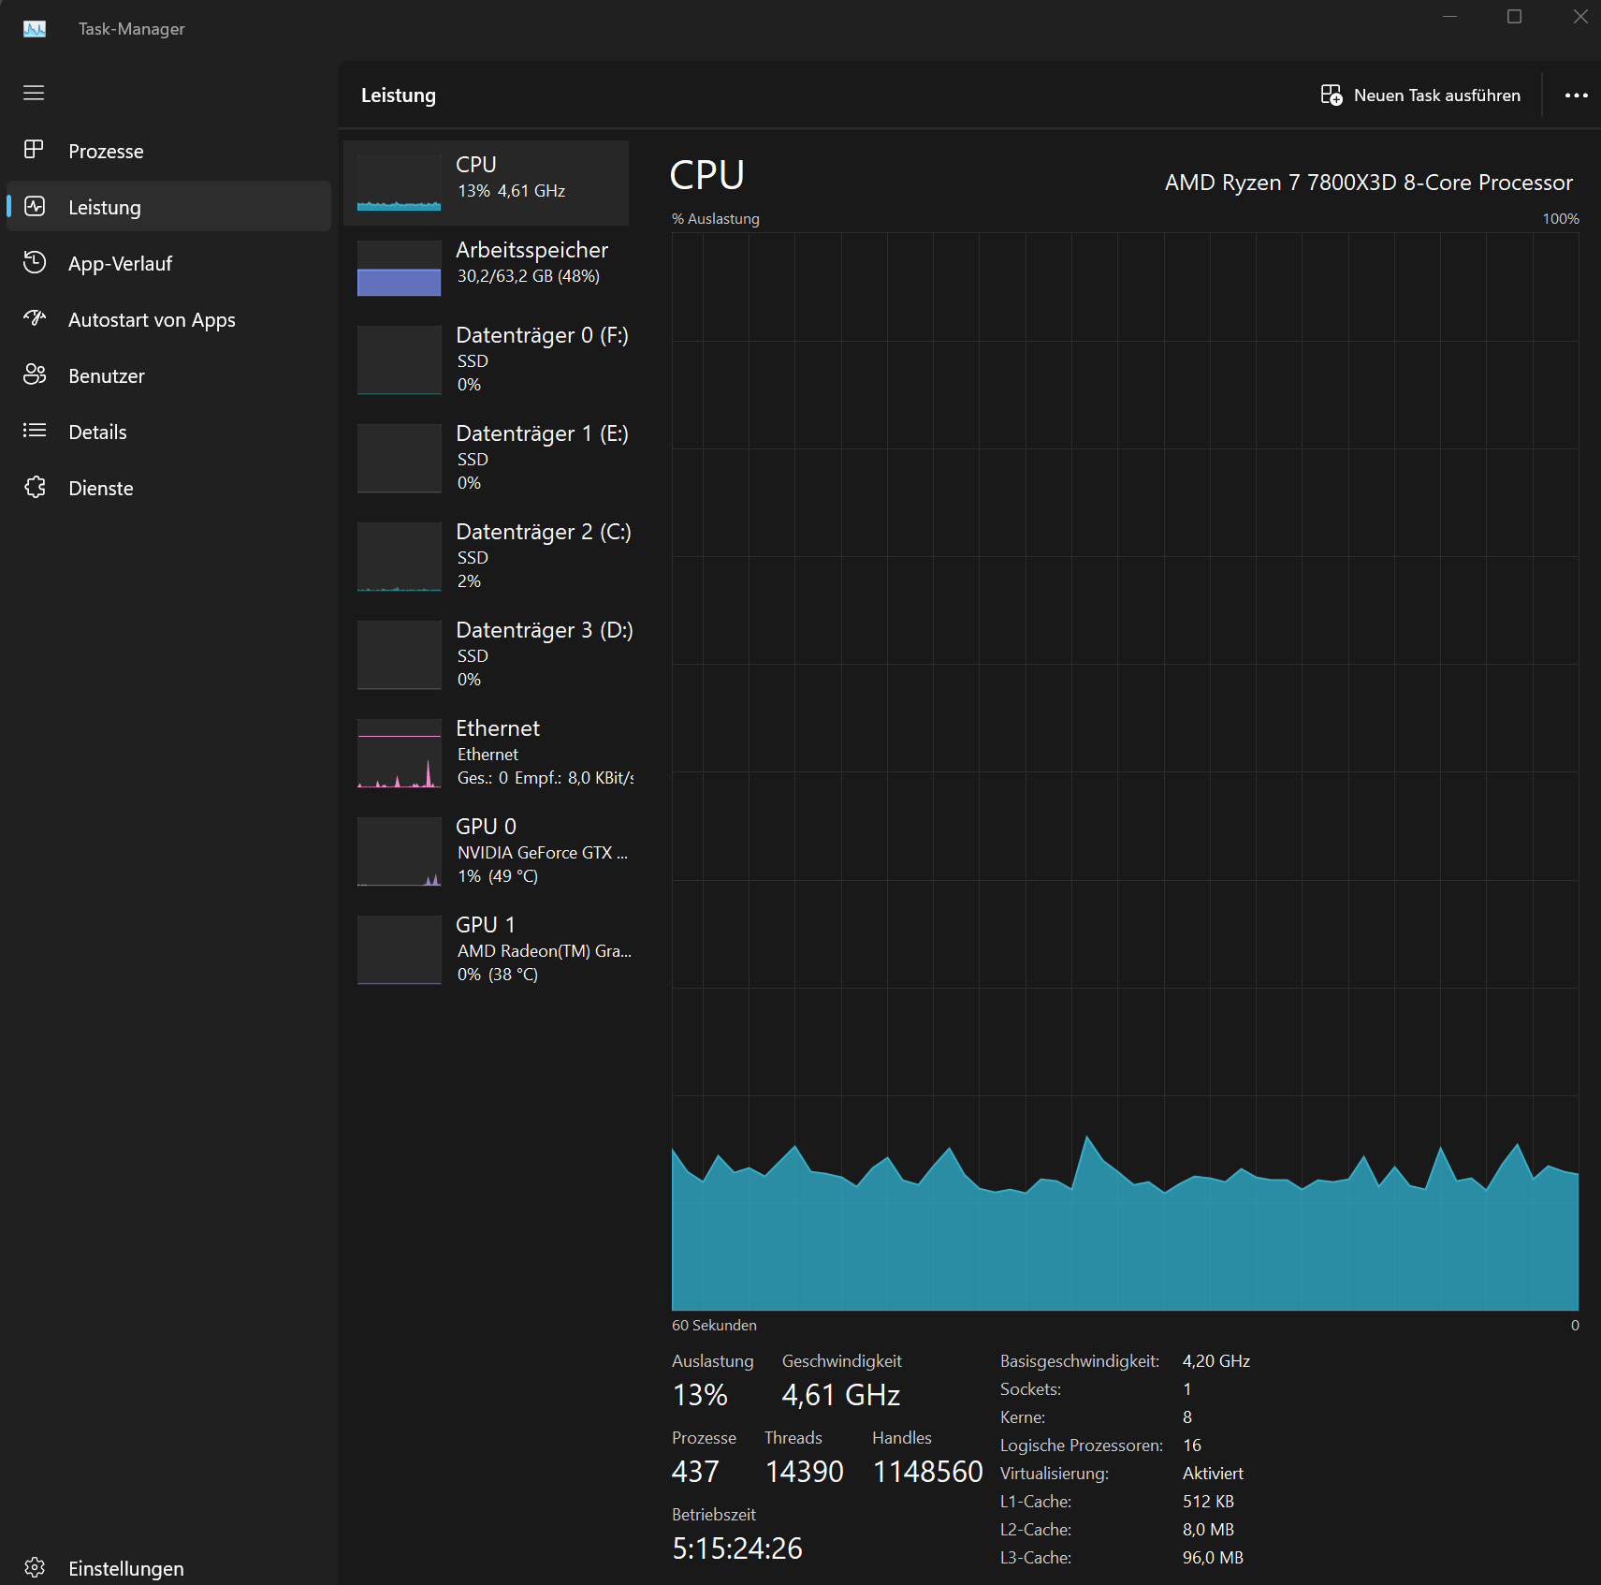Click the CPU resource label in list
This screenshot has height=1585, width=1601.
pos(476,164)
